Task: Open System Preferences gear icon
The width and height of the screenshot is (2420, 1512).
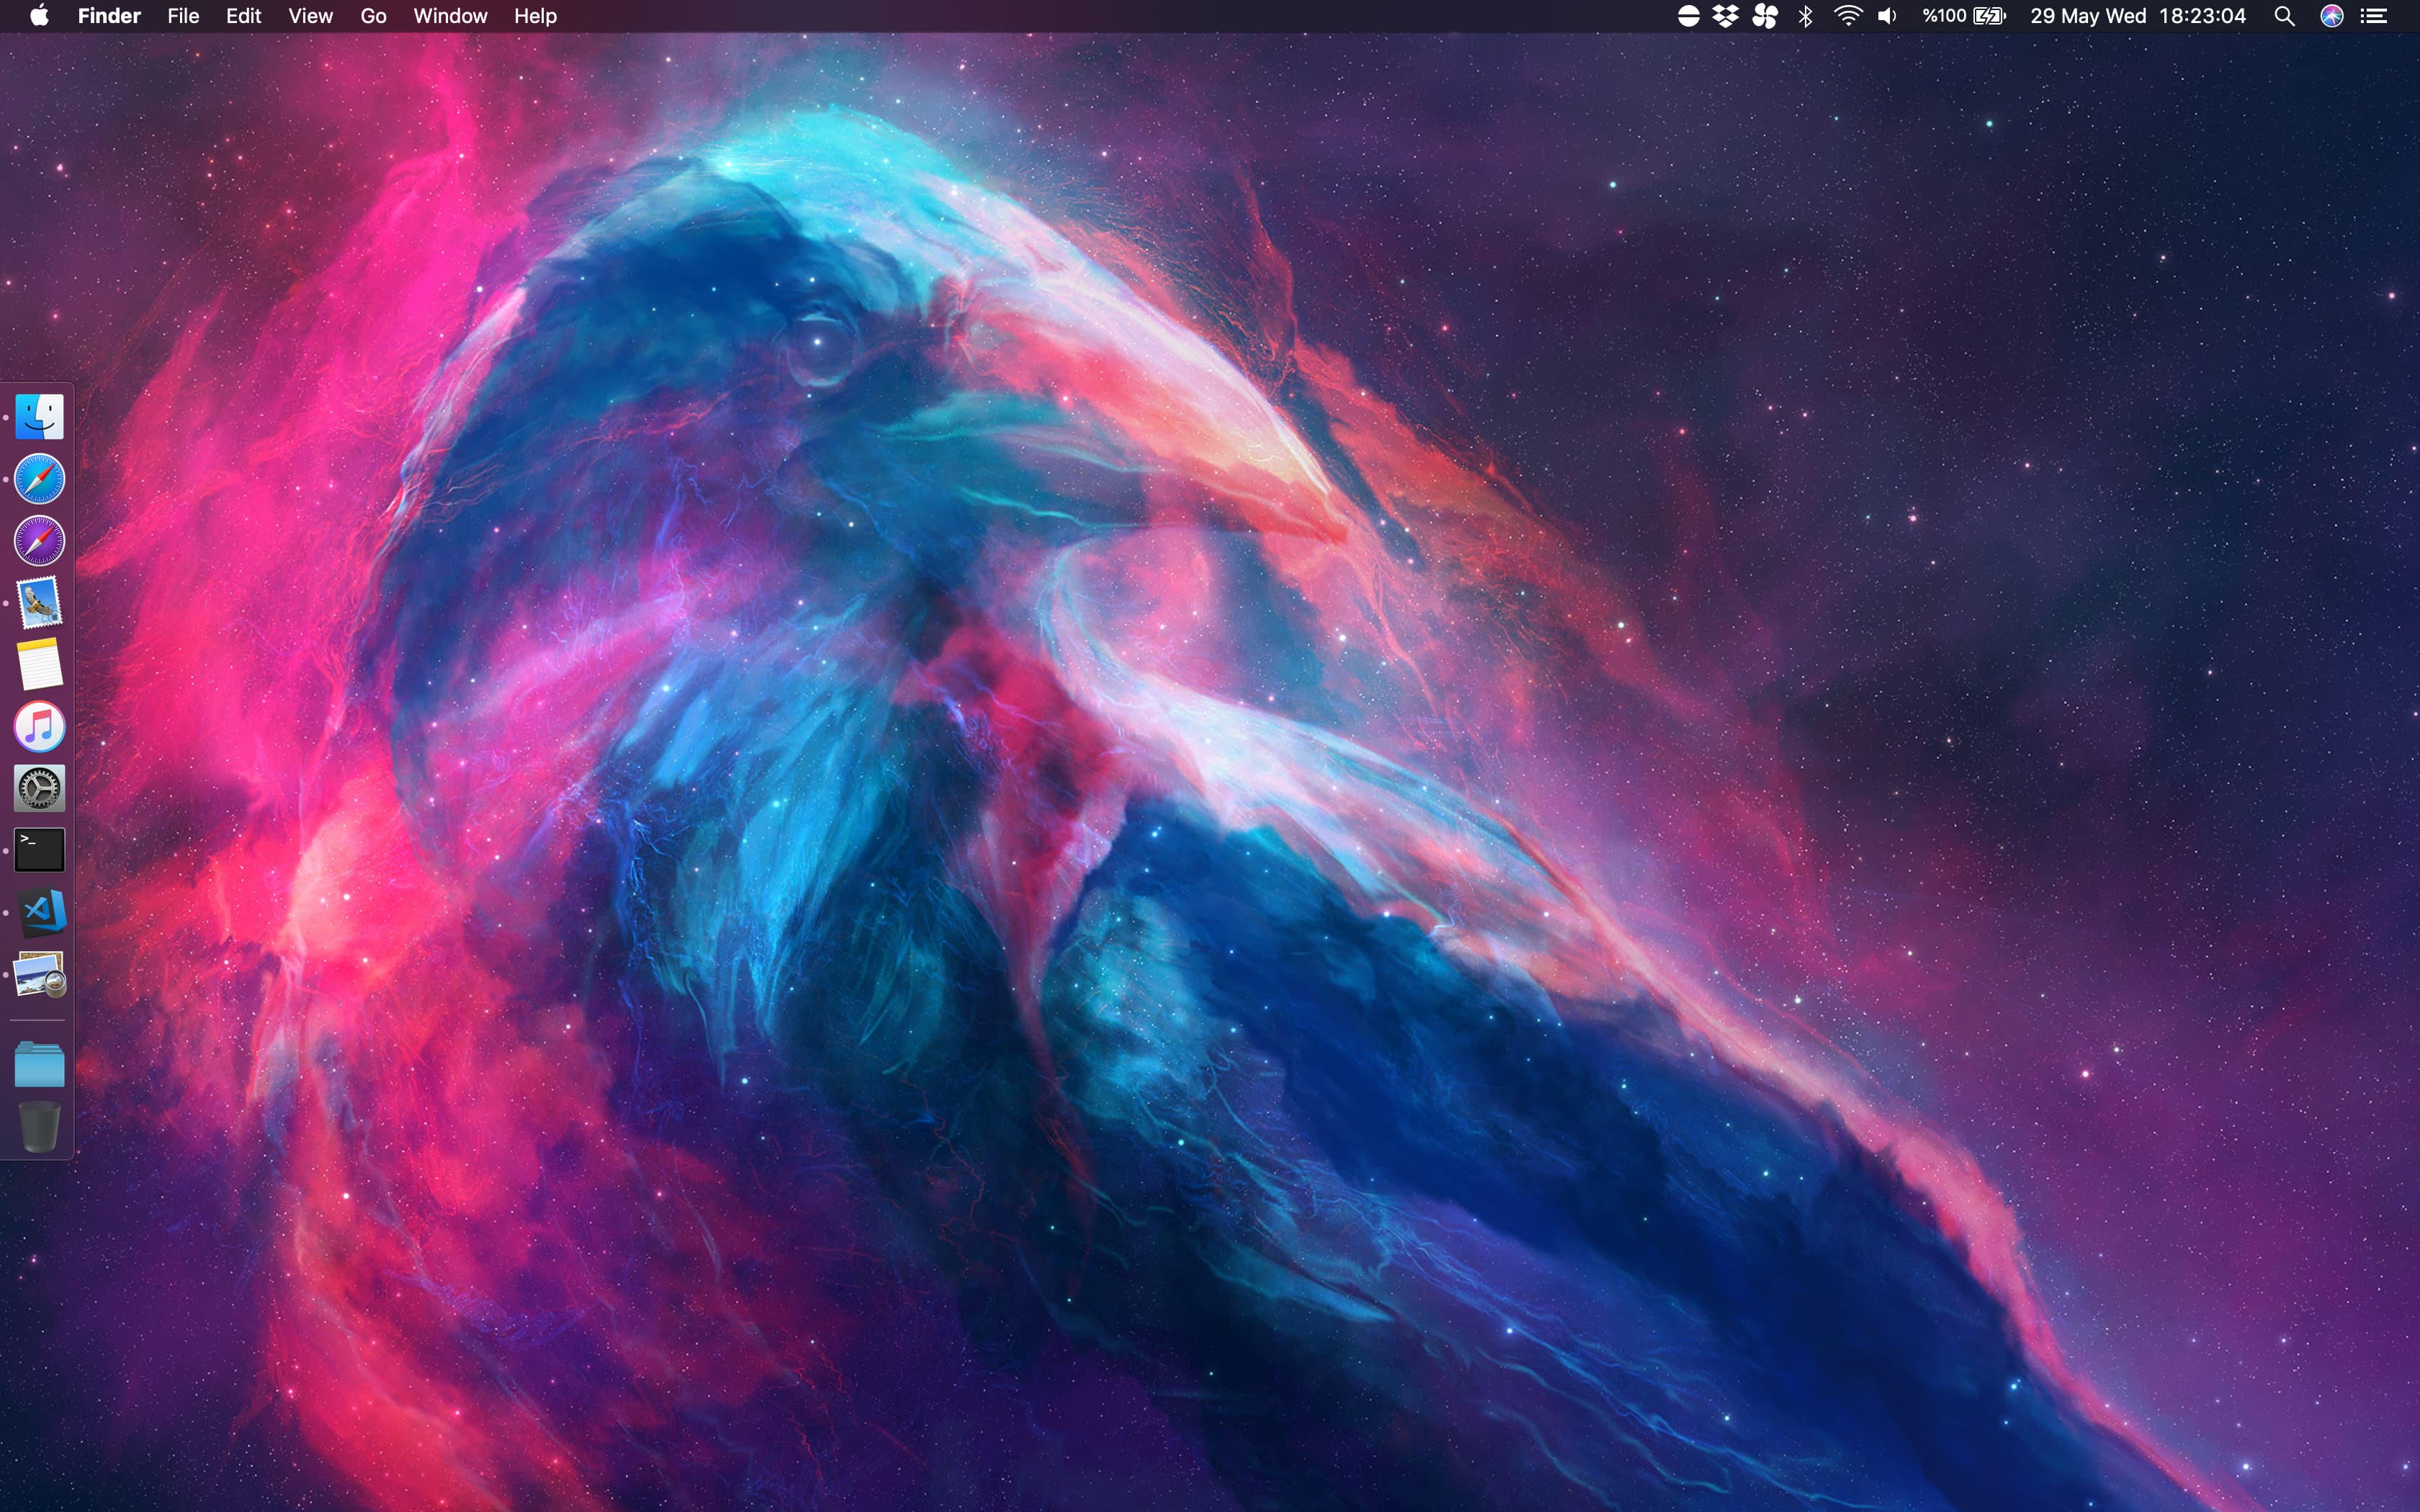Action: (40, 789)
